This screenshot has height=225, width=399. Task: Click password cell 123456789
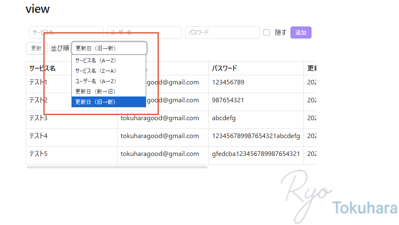coord(228,82)
